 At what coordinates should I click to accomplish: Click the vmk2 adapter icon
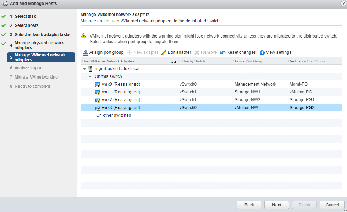coord(98,100)
